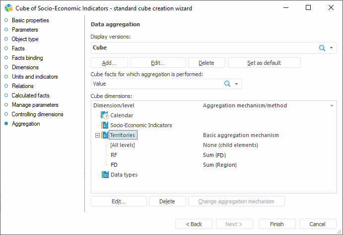Click the Finish button
Viewport: 343px width, 235px height.
(277, 224)
